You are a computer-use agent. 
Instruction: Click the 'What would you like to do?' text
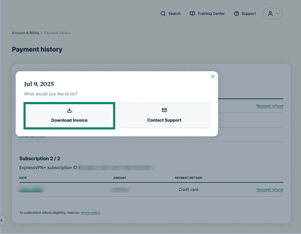(51, 94)
